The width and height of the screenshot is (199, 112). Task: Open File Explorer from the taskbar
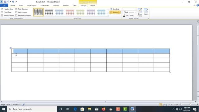89,109
